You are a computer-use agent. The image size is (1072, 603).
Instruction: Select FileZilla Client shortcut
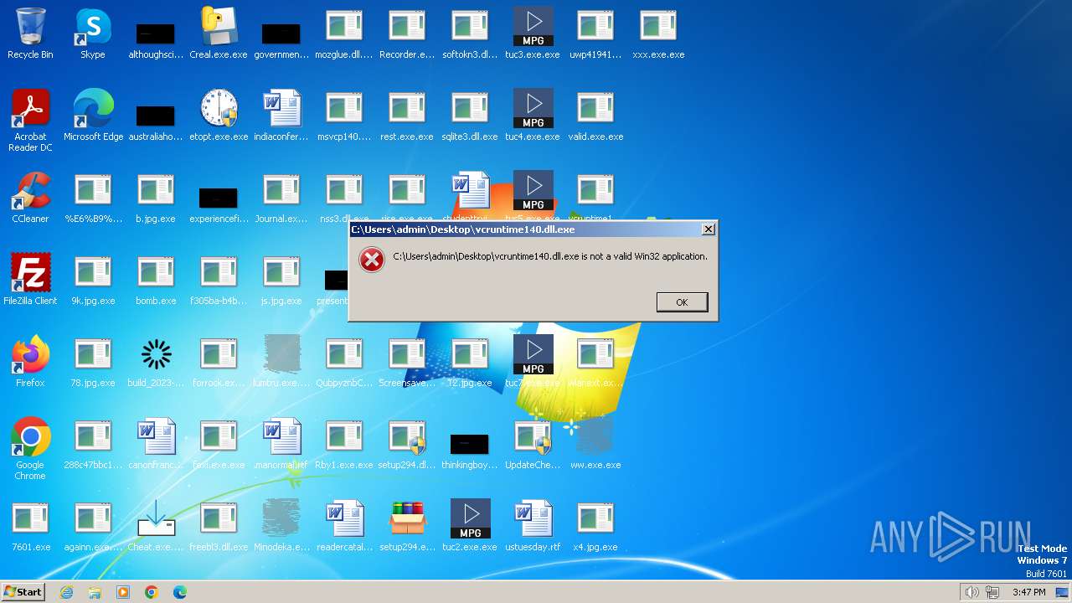point(30,280)
